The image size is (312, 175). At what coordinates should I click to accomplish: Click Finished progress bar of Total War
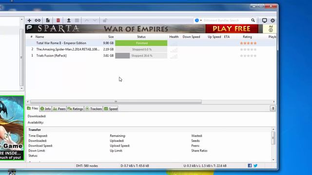141,43
